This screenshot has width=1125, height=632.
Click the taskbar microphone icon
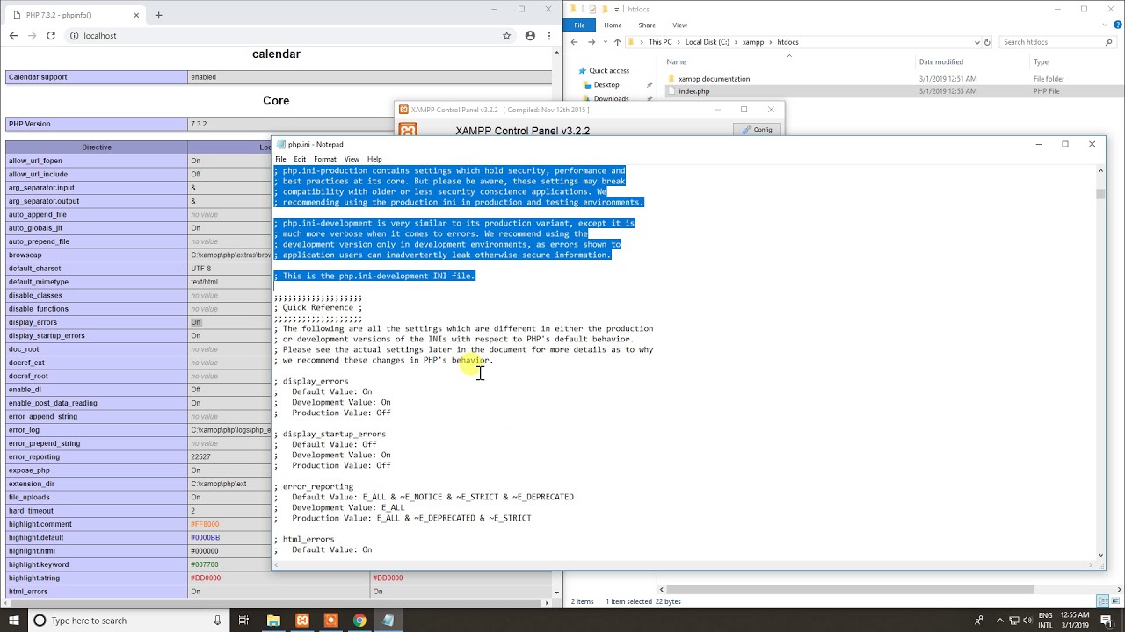pyautogui.click(x=217, y=621)
